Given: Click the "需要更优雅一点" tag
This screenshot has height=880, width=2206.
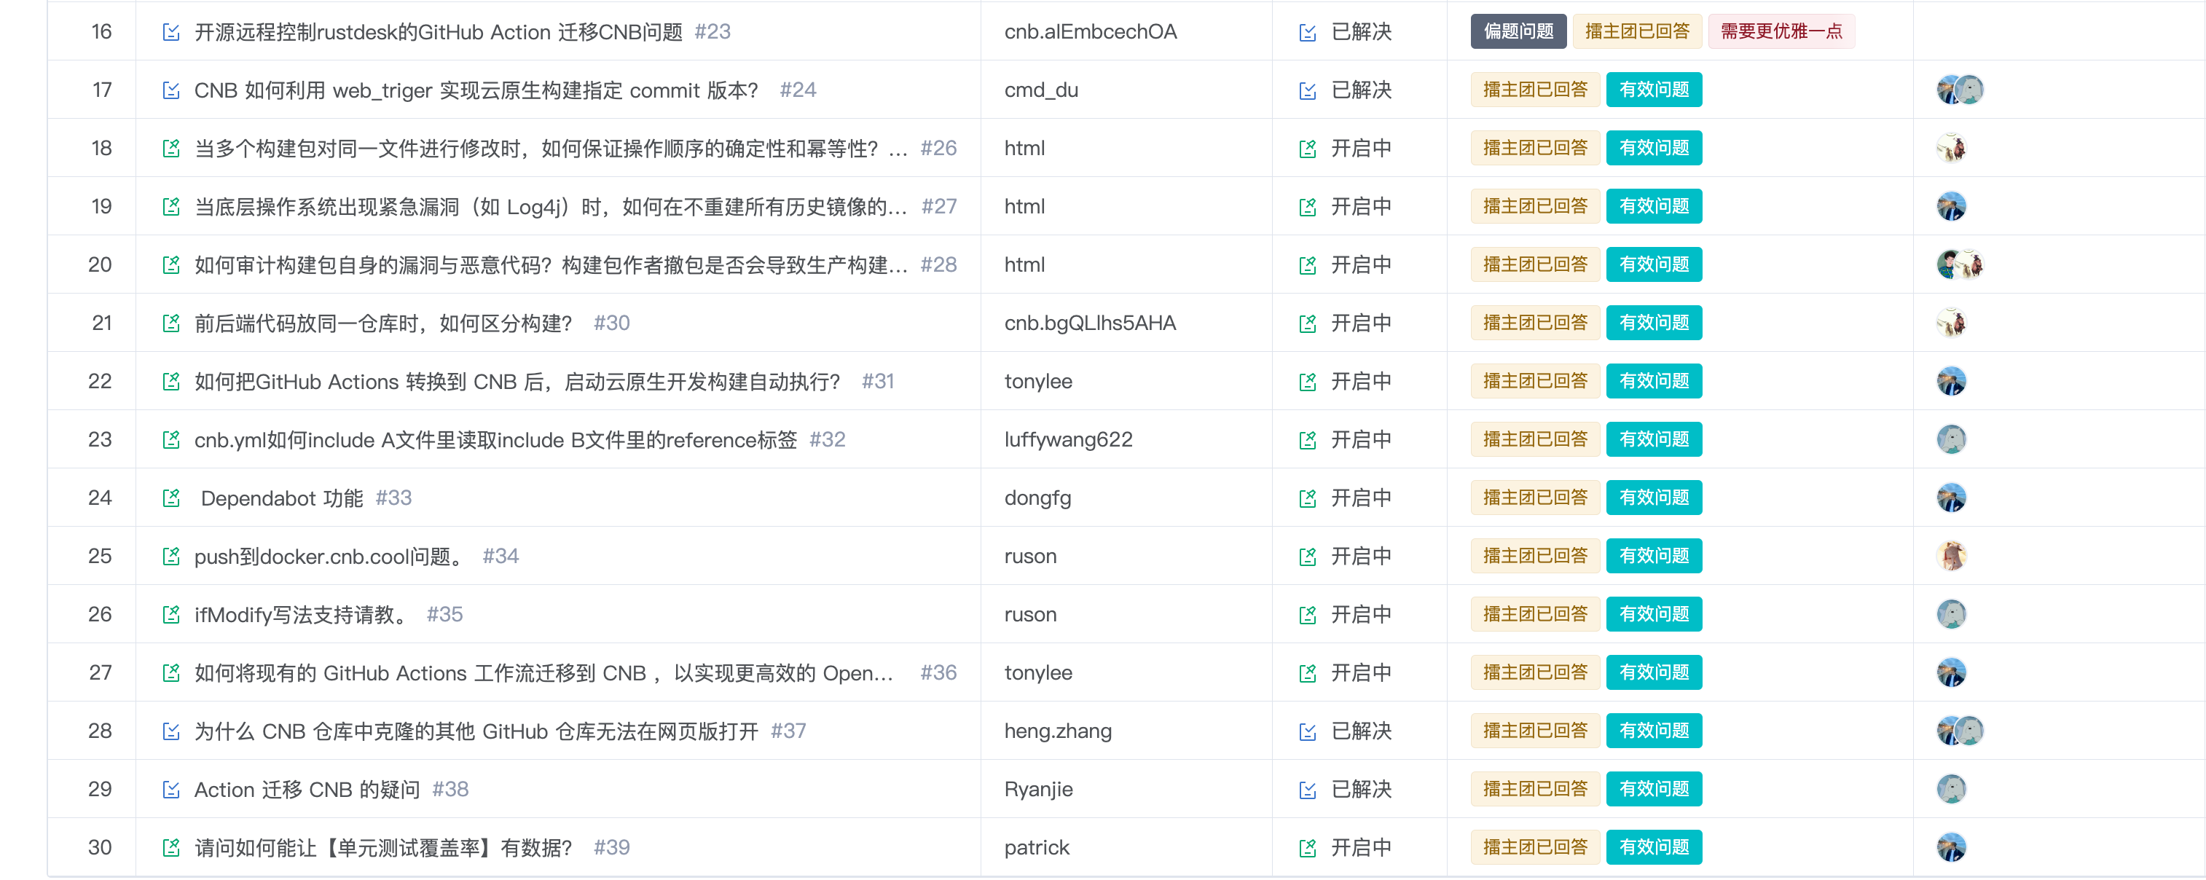Looking at the screenshot, I should (1781, 31).
